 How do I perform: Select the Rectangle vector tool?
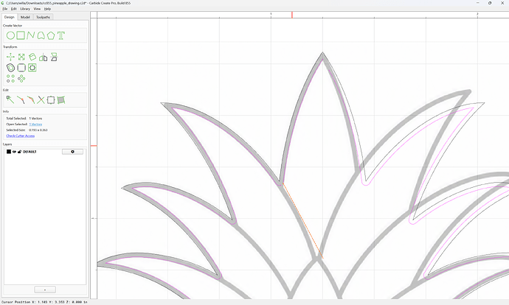coord(21,35)
